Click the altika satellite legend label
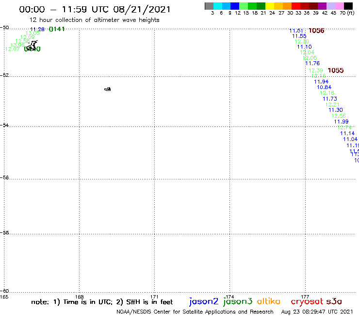Screen dimensions: 359x316 click(x=269, y=301)
